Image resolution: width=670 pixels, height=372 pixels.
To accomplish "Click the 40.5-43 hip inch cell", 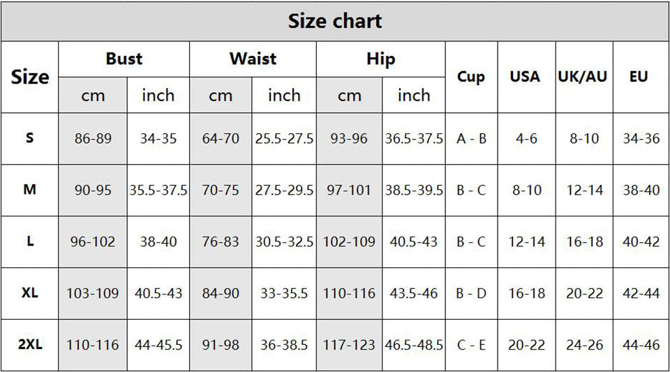I will click(x=414, y=241).
